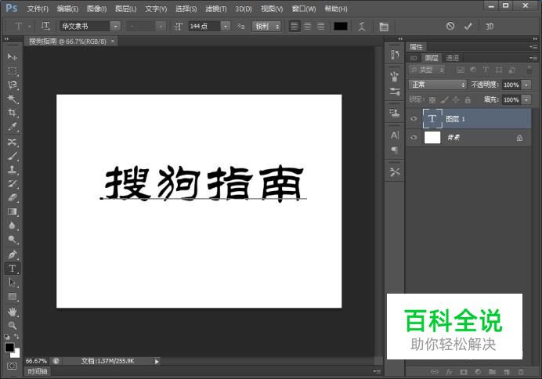Open the 图像(I) menu

click(x=96, y=9)
